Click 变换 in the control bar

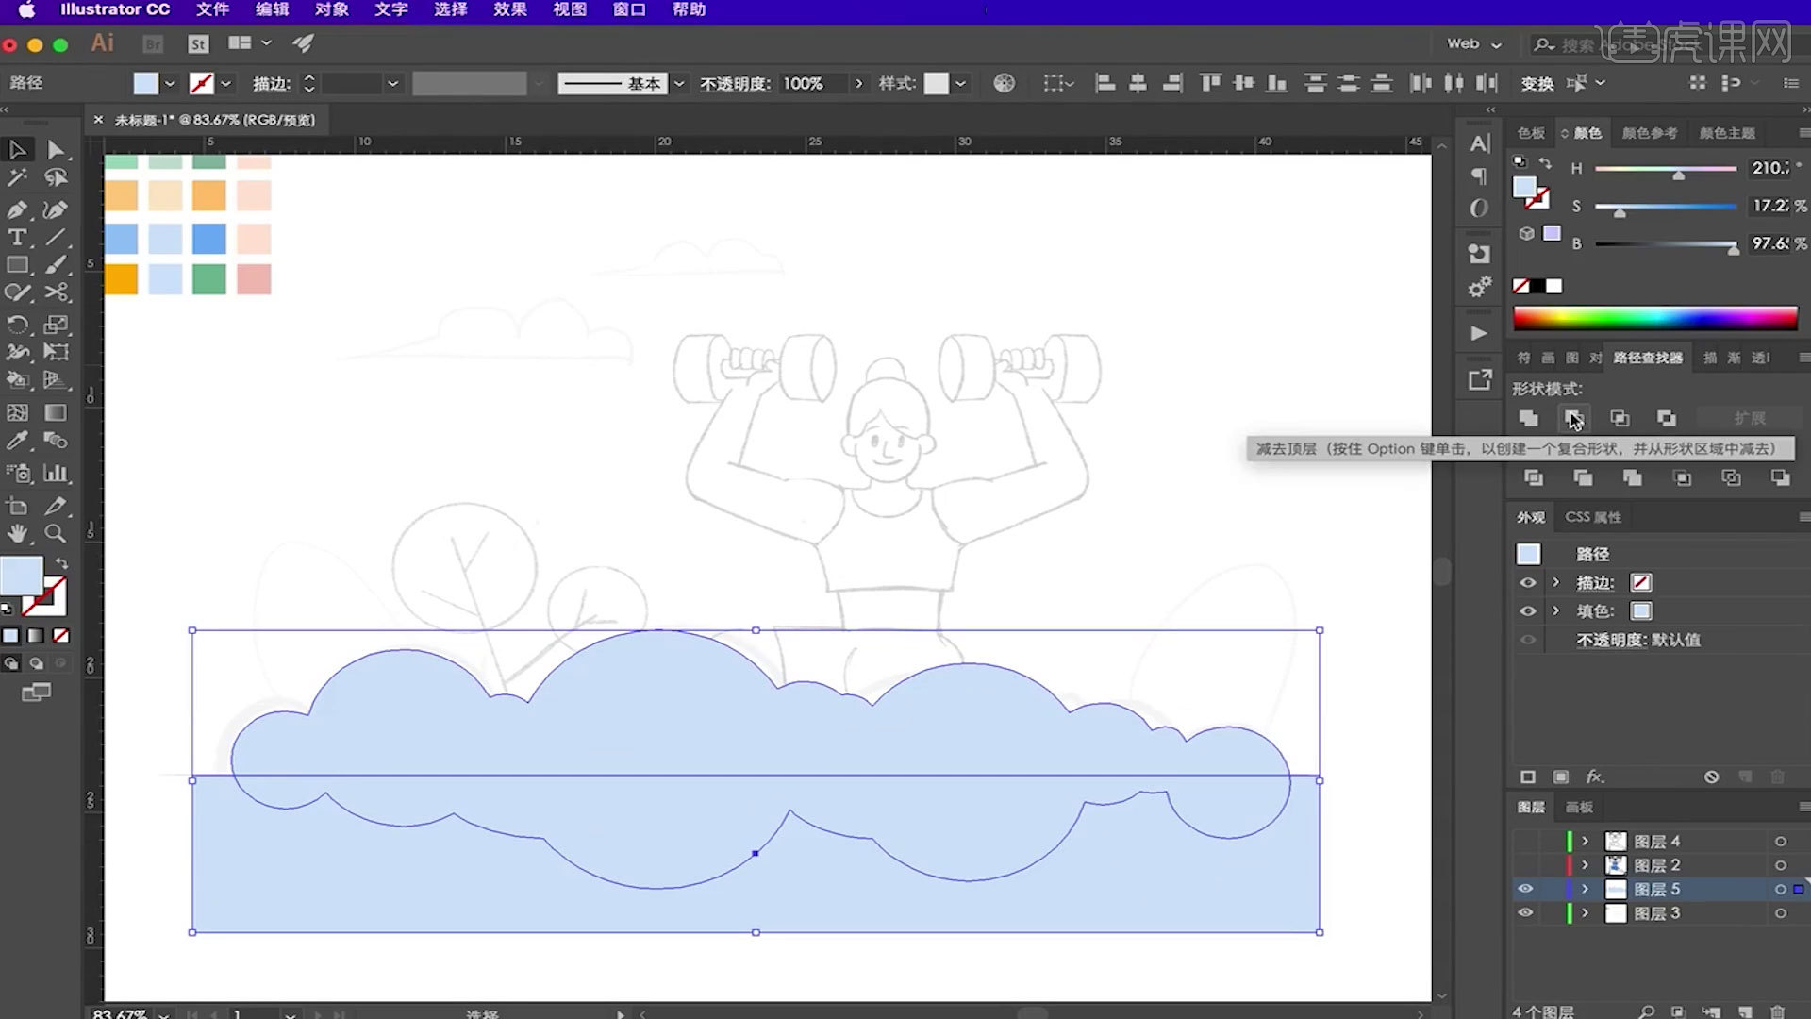tap(1537, 84)
